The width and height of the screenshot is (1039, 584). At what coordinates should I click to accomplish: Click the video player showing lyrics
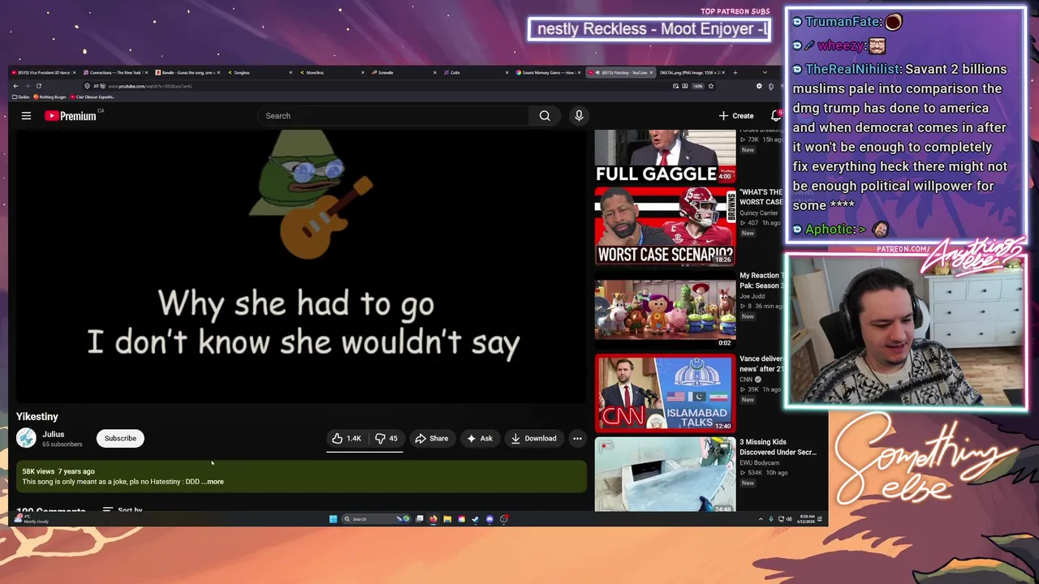coord(300,266)
